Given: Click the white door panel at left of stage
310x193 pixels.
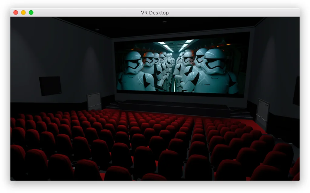Looking at the screenshot, I should 94,101.
